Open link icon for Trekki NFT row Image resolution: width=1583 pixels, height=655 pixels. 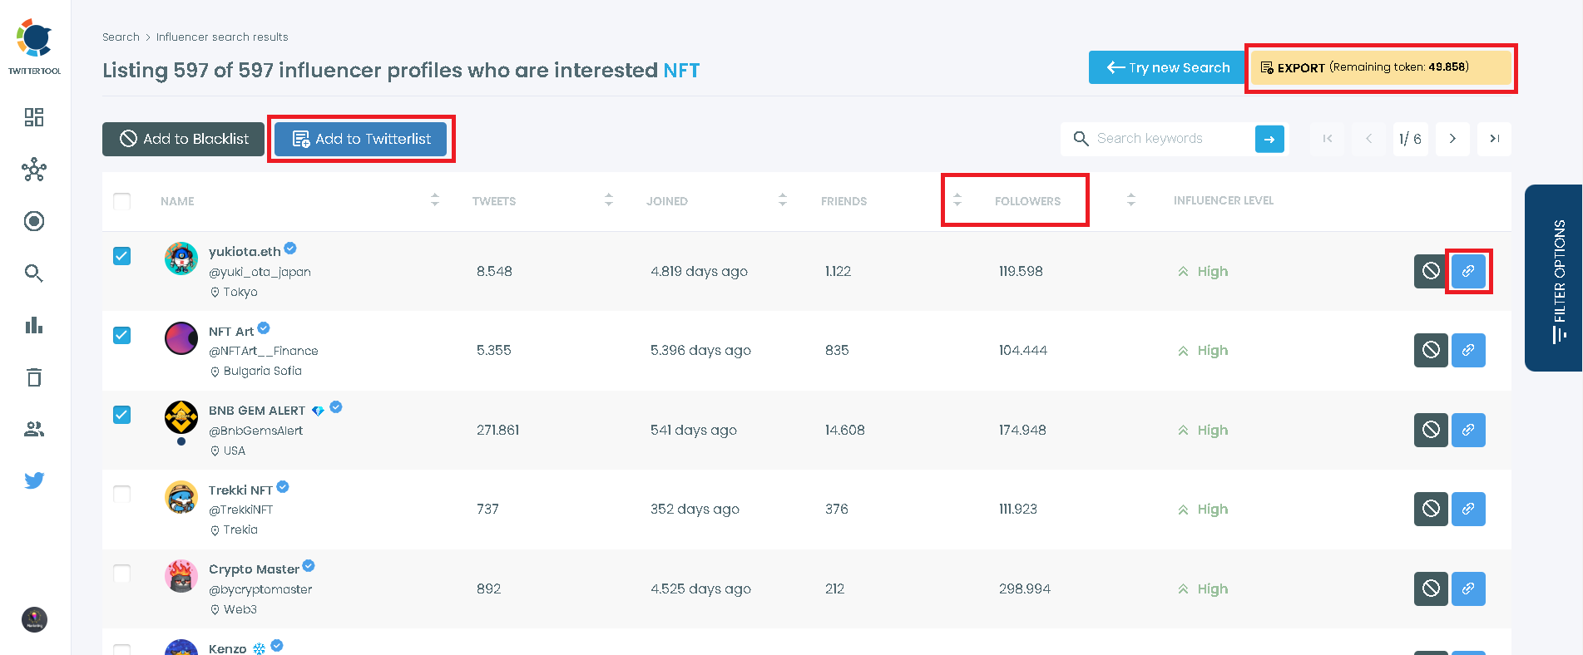pyautogui.click(x=1468, y=509)
